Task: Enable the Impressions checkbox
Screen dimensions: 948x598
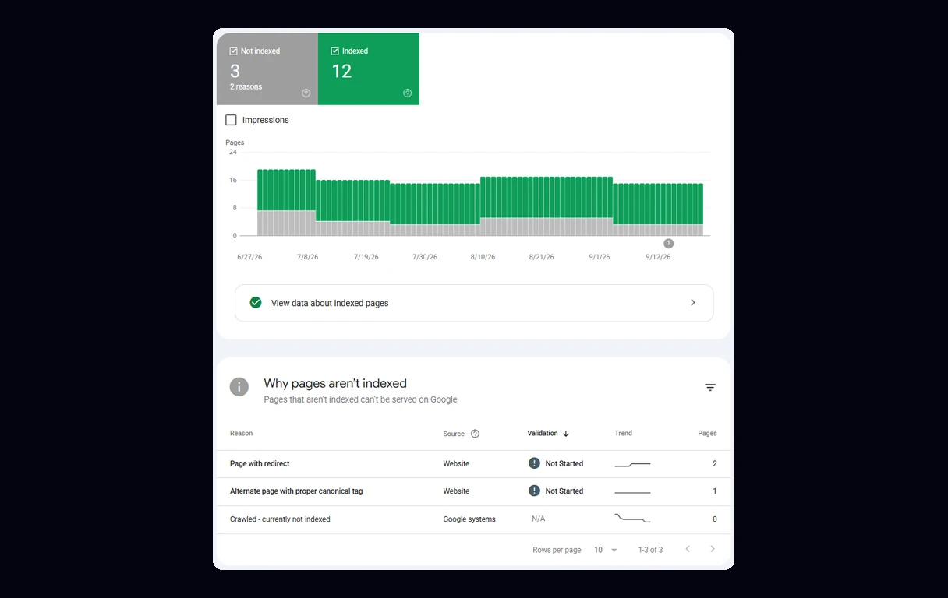Action: click(x=231, y=120)
